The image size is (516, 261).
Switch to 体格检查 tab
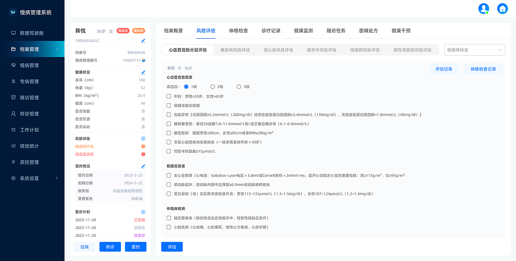[x=238, y=31]
